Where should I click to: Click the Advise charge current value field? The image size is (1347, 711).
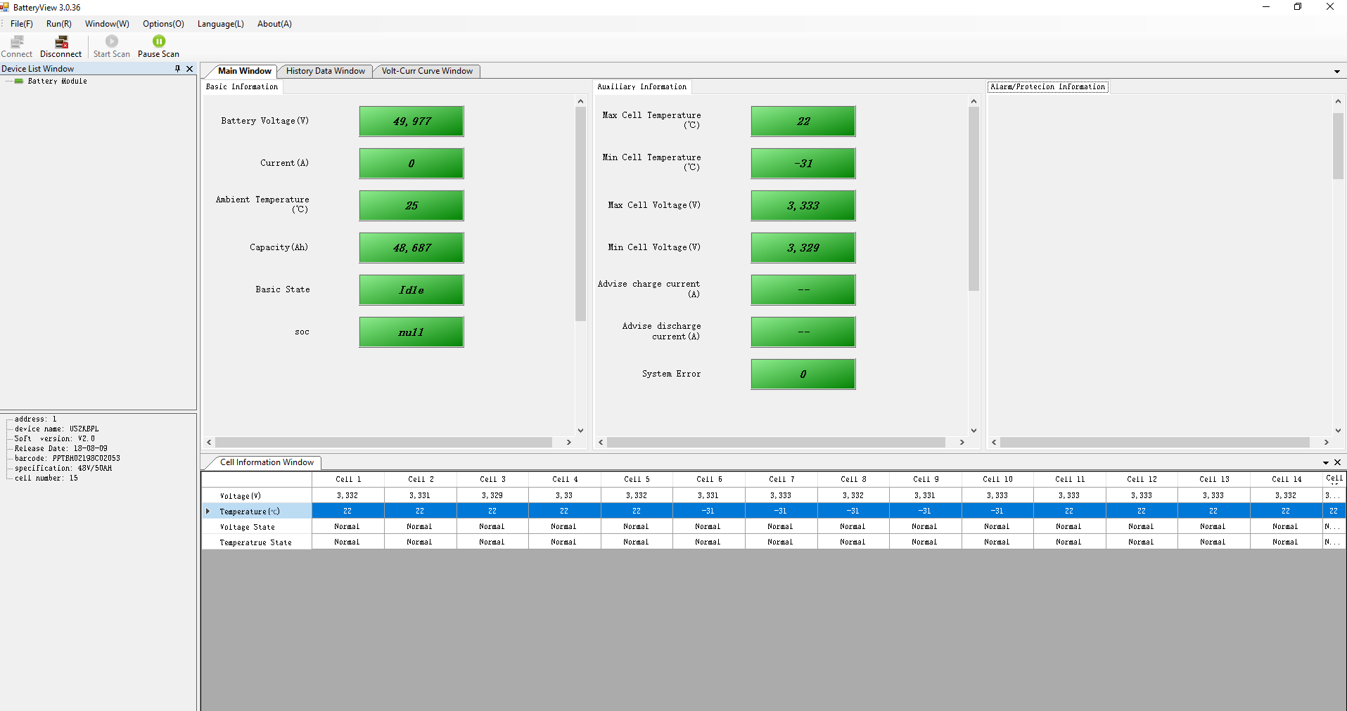[803, 290]
